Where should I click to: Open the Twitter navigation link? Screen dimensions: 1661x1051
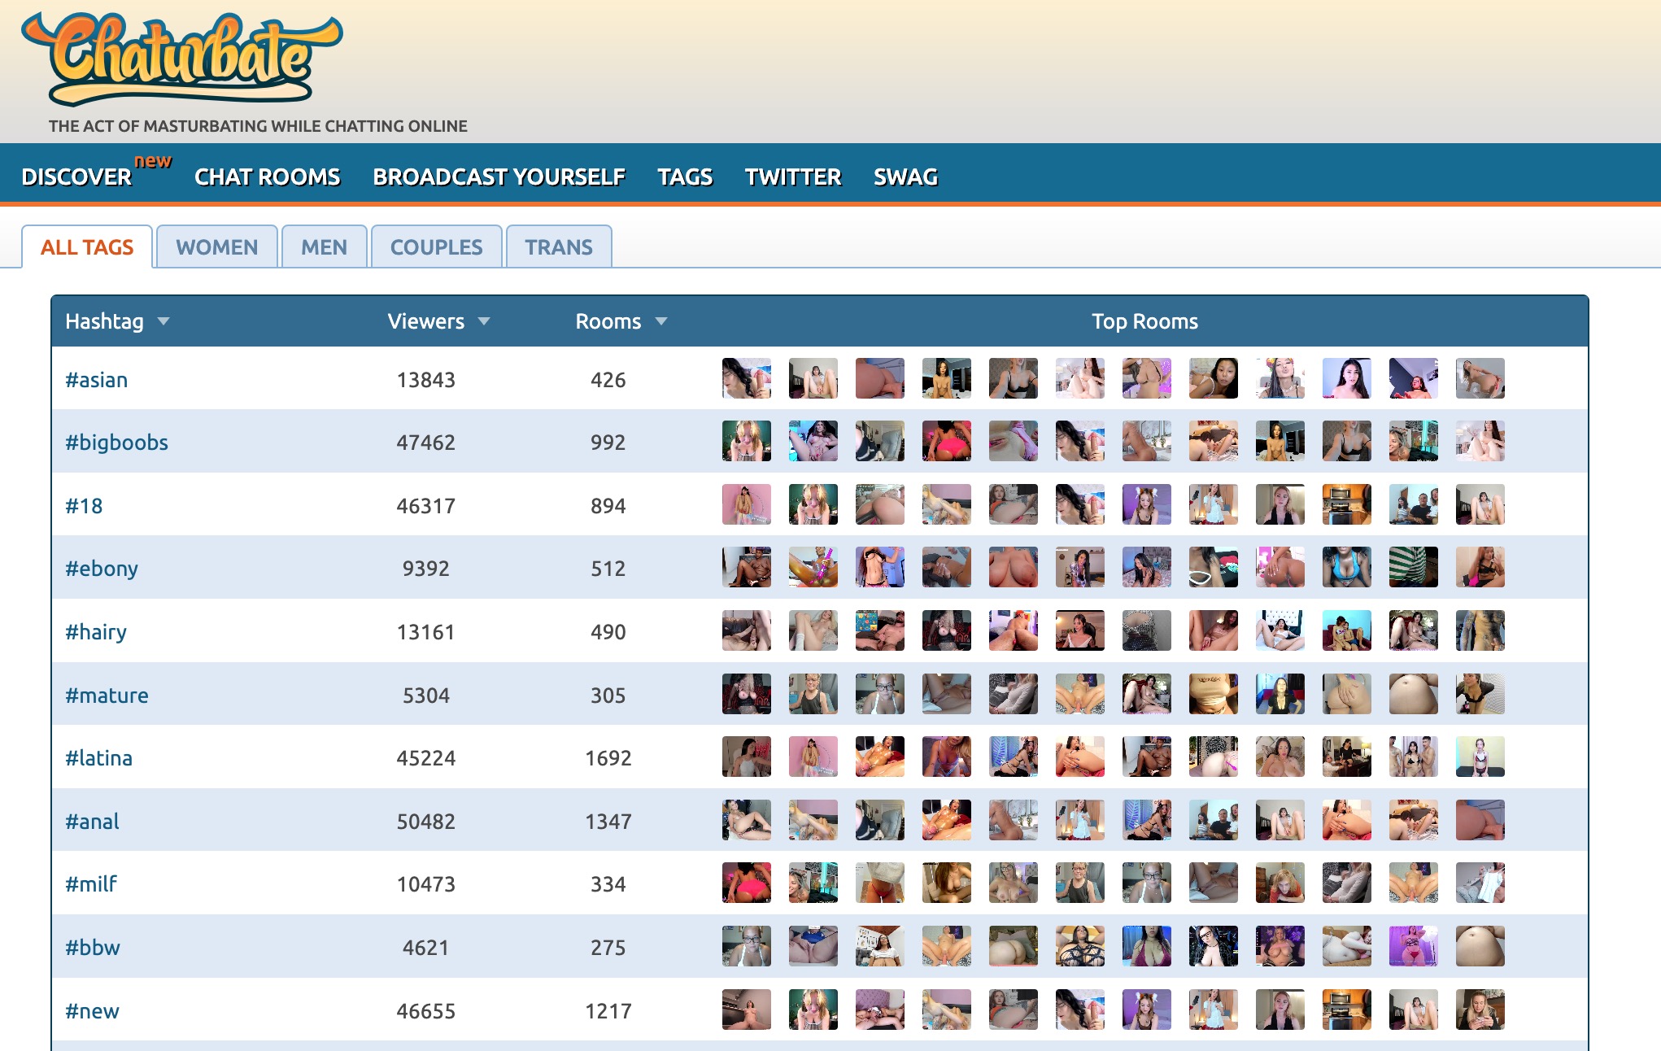coord(793,177)
